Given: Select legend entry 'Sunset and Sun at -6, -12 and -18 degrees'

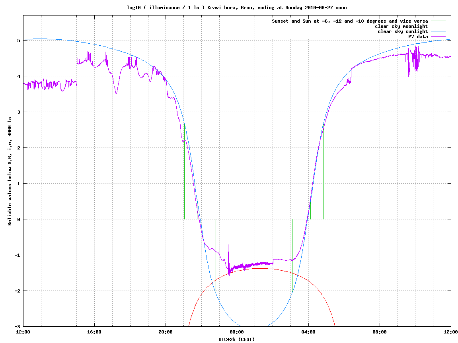Looking at the screenshot, I should (350, 21).
